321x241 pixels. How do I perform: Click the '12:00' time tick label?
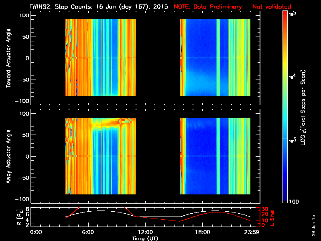click(145, 232)
